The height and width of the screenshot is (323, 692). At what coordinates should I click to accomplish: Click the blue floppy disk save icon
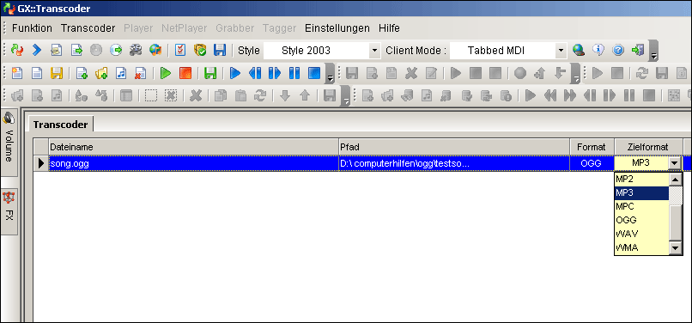[219, 51]
